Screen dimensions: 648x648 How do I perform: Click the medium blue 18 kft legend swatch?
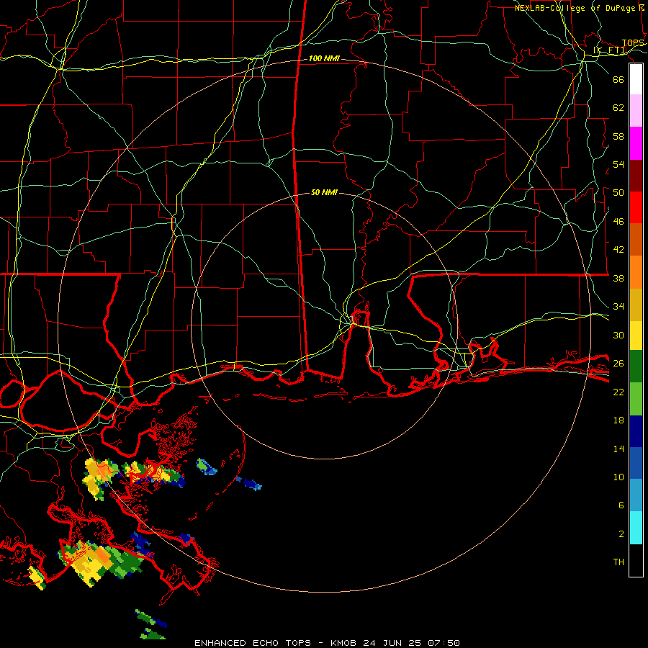pyautogui.click(x=636, y=464)
